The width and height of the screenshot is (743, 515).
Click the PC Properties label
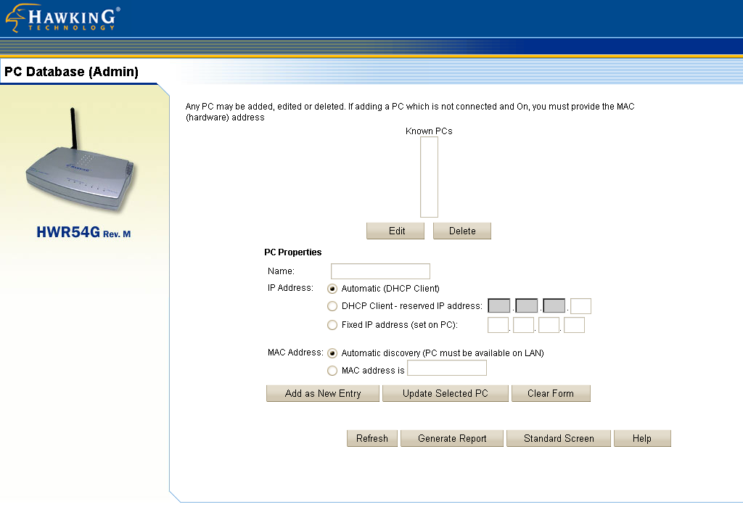[293, 252]
